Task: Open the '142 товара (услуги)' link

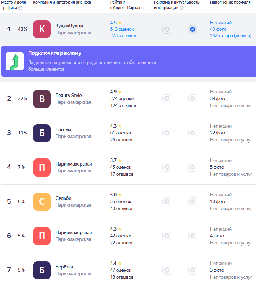Action: (x=231, y=36)
